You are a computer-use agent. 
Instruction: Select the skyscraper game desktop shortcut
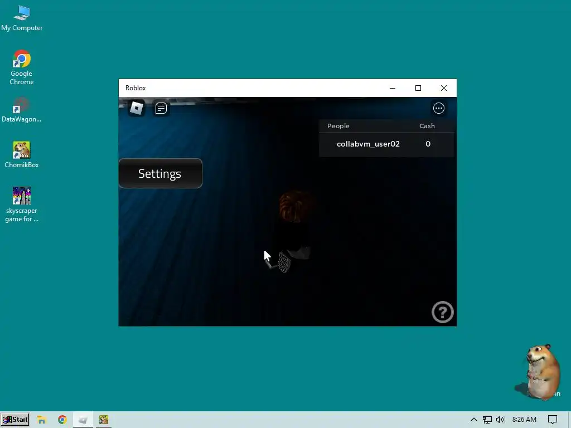tap(22, 205)
